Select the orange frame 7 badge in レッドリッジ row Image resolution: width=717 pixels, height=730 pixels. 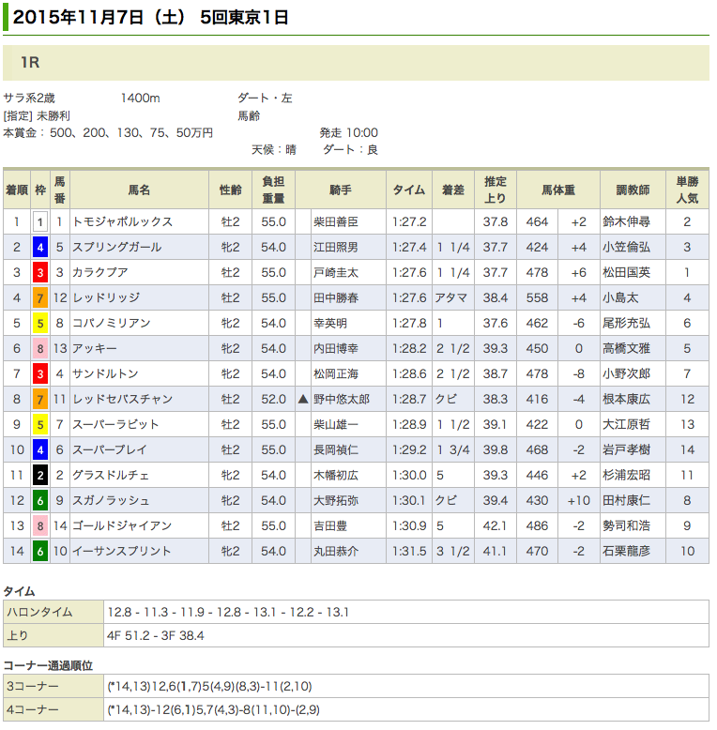click(39, 298)
